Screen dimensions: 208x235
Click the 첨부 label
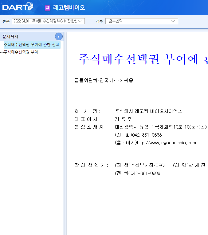(99, 21)
